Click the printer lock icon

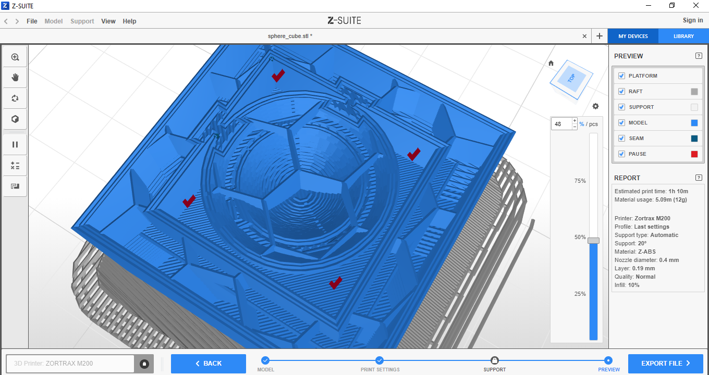click(x=144, y=364)
